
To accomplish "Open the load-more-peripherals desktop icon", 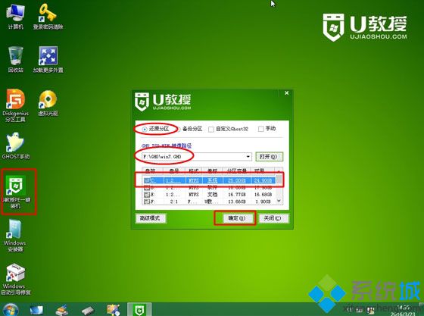I will point(48,60).
